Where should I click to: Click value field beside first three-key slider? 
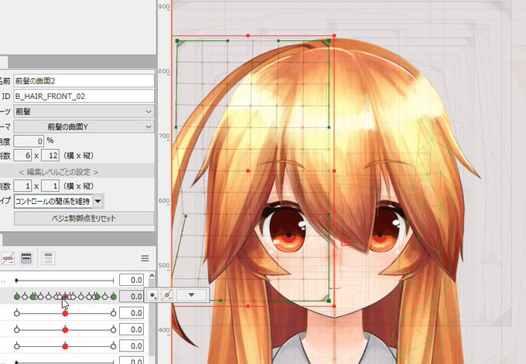[x=131, y=313]
